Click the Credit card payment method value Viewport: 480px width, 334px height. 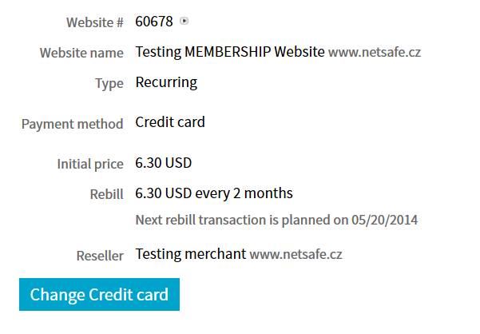[170, 122]
